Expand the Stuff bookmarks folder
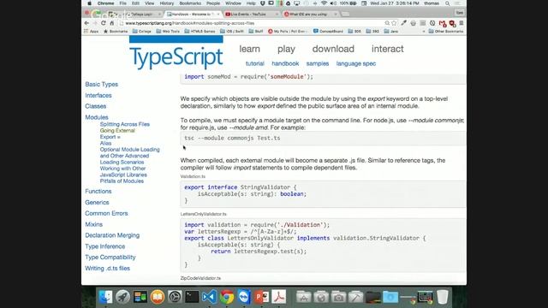The image size is (548, 308). click(256, 31)
